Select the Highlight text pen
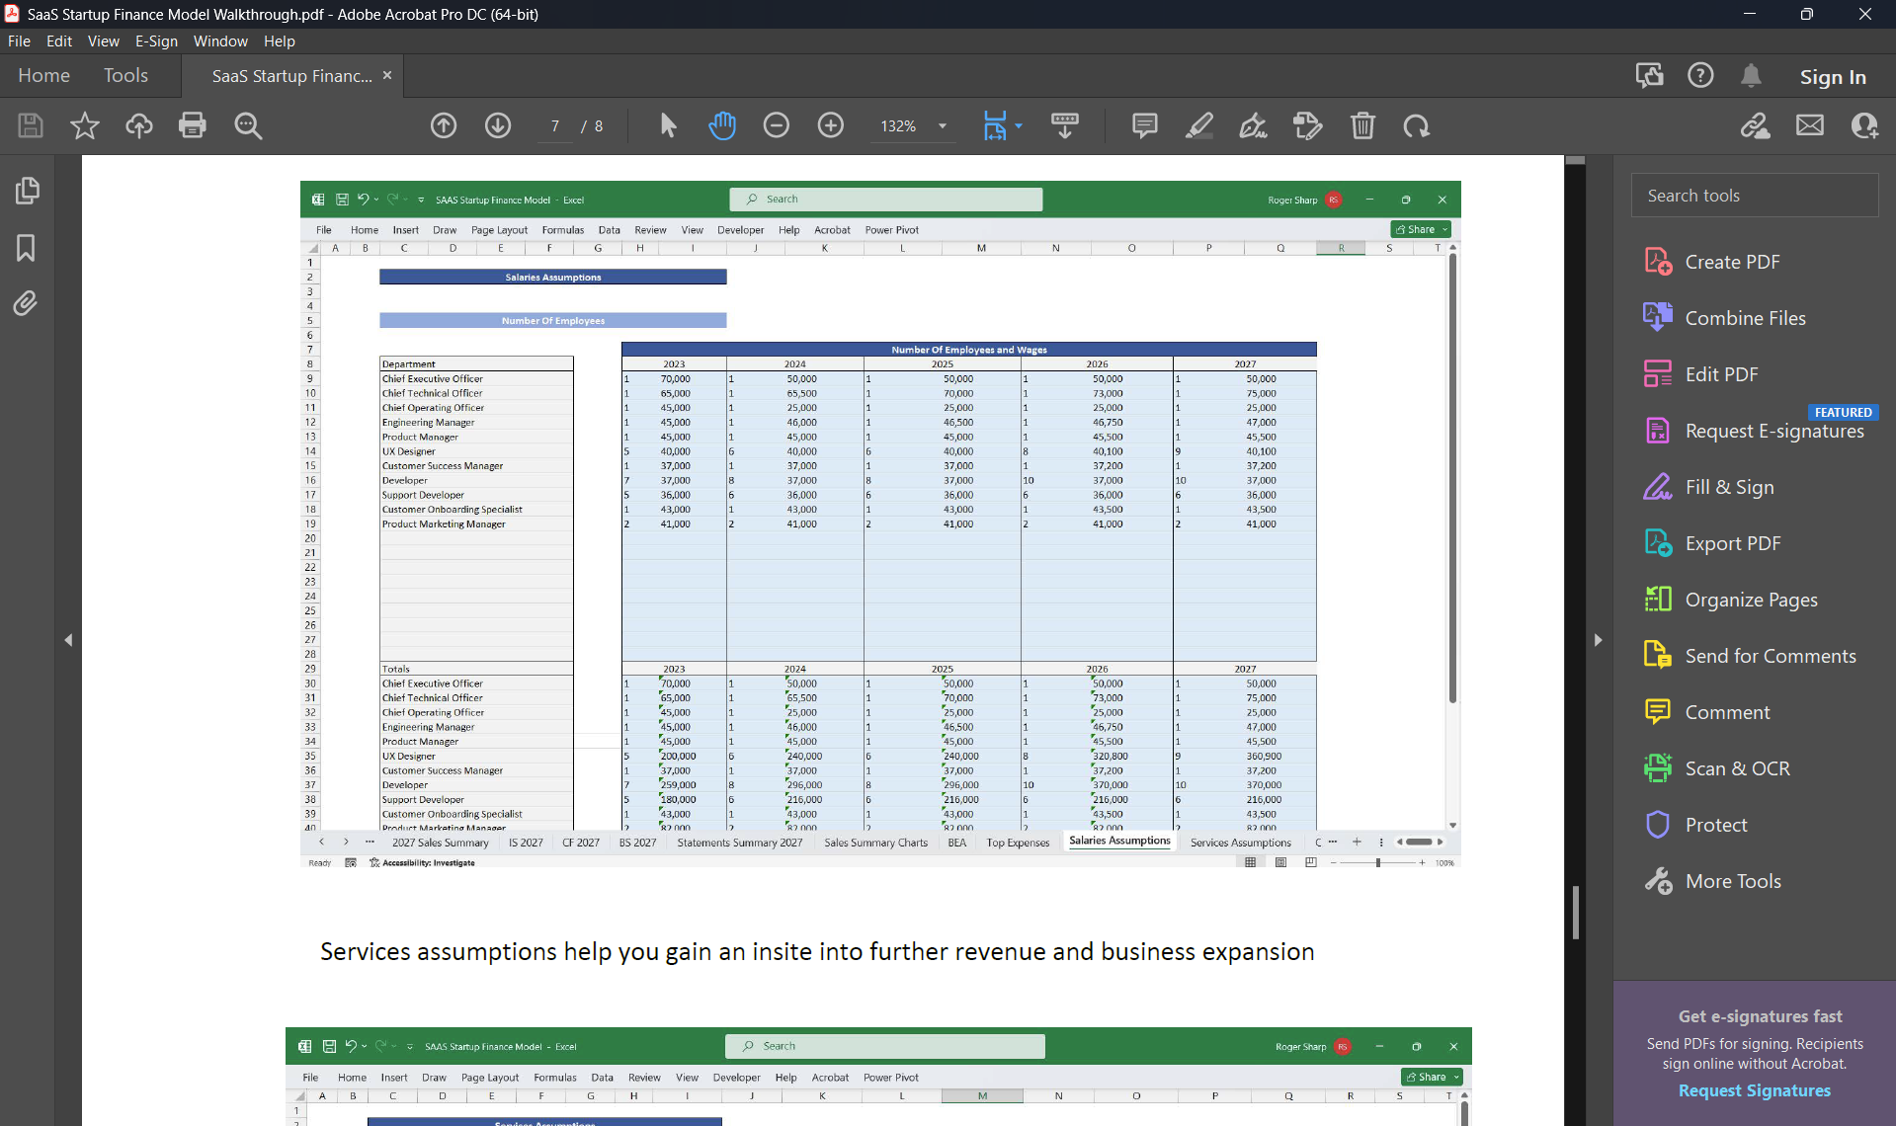The height and width of the screenshot is (1126, 1896). pos(1199,125)
